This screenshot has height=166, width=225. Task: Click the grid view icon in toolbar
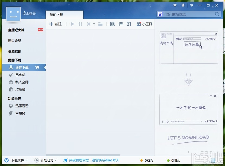pyautogui.click(x=112, y=24)
